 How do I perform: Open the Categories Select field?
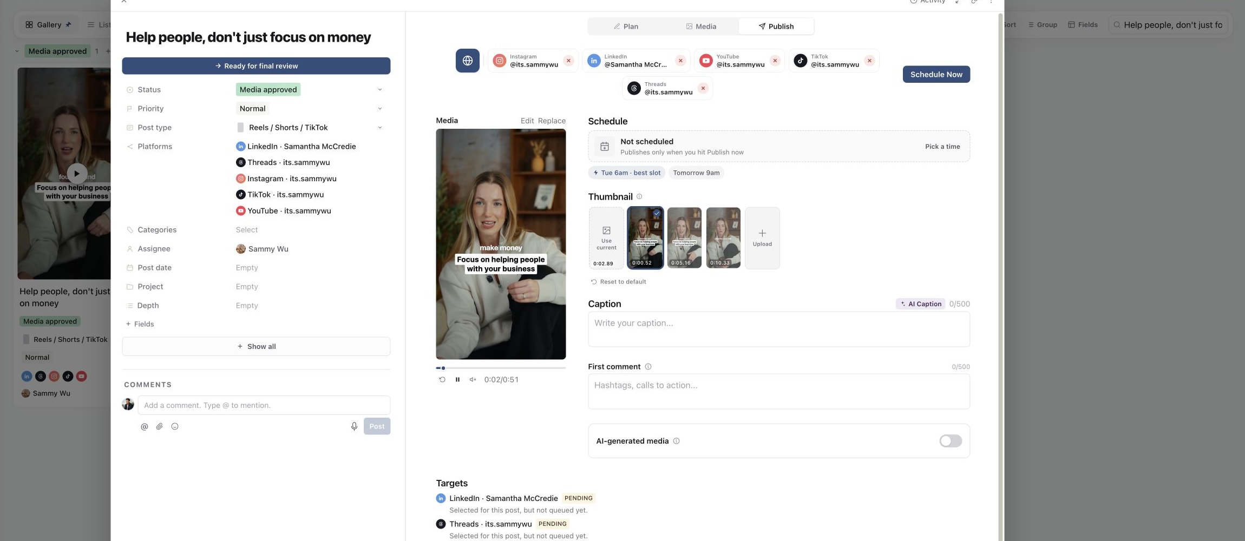point(247,230)
